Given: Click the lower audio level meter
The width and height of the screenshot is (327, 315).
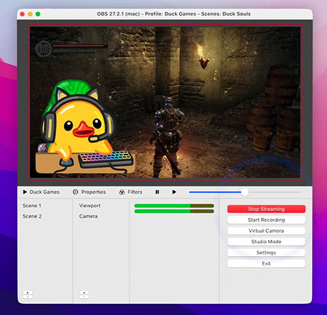Looking at the screenshot, I should (174, 211).
